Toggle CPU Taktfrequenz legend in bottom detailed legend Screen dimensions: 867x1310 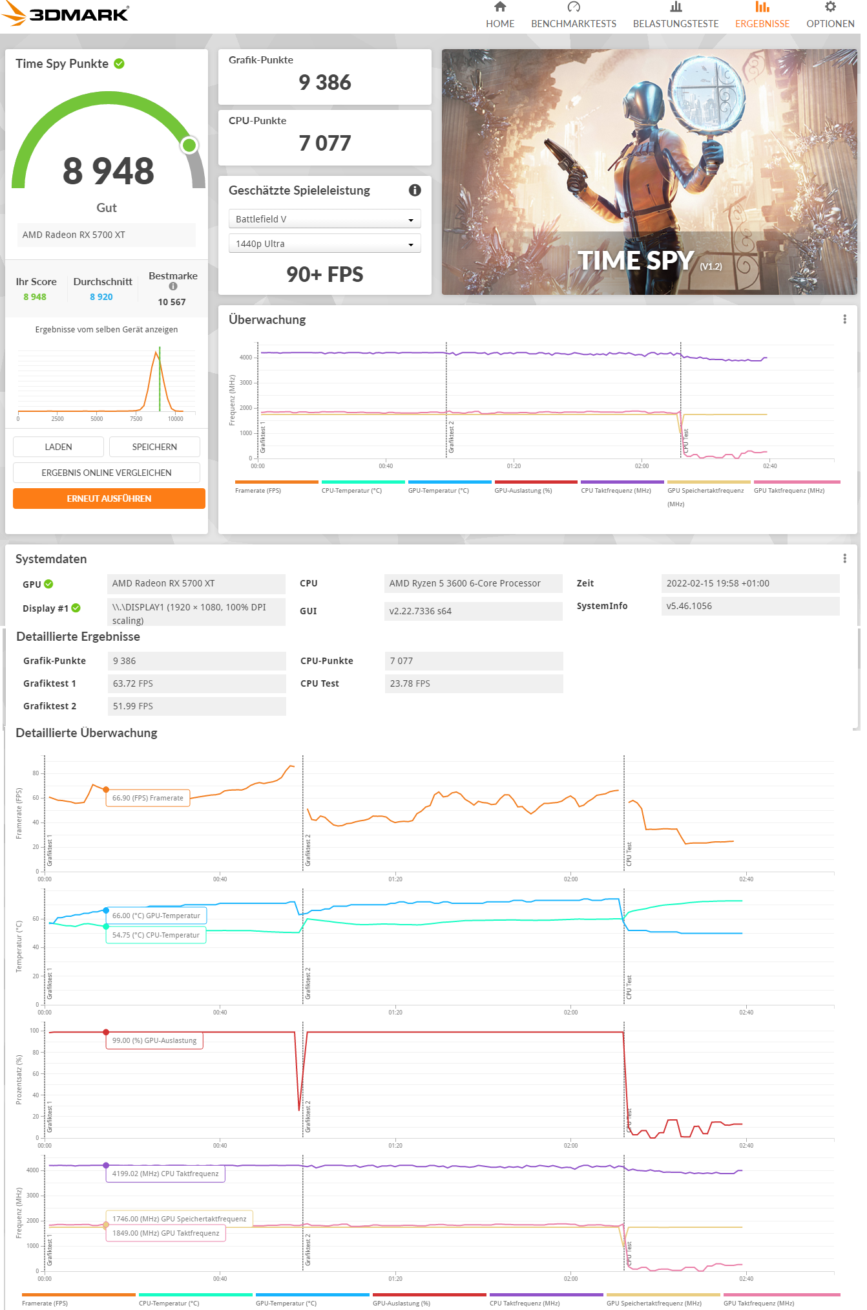coord(547,1300)
